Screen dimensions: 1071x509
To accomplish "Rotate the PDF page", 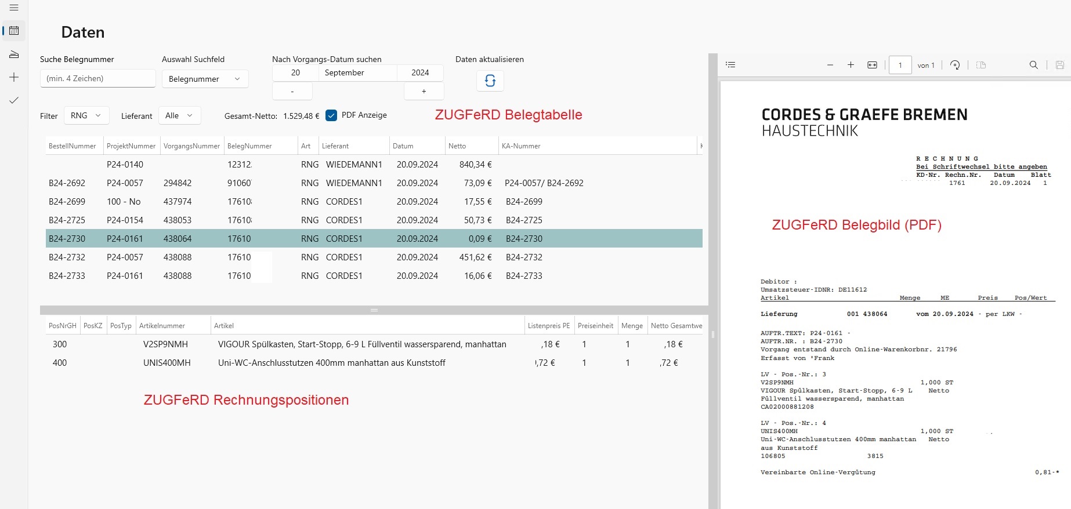I will pos(955,65).
